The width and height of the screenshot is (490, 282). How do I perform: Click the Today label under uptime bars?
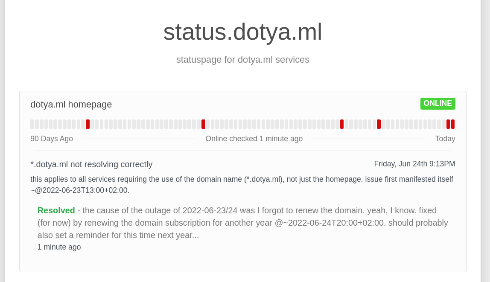(x=445, y=139)
